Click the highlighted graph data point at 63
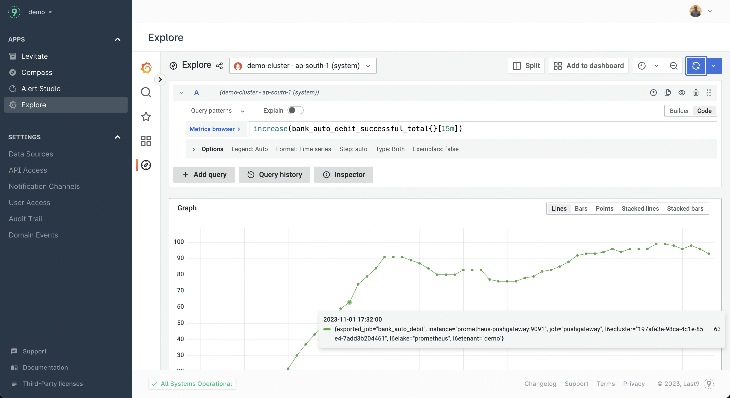The width and height of the screenshot is (730, 398). (350, 302)
